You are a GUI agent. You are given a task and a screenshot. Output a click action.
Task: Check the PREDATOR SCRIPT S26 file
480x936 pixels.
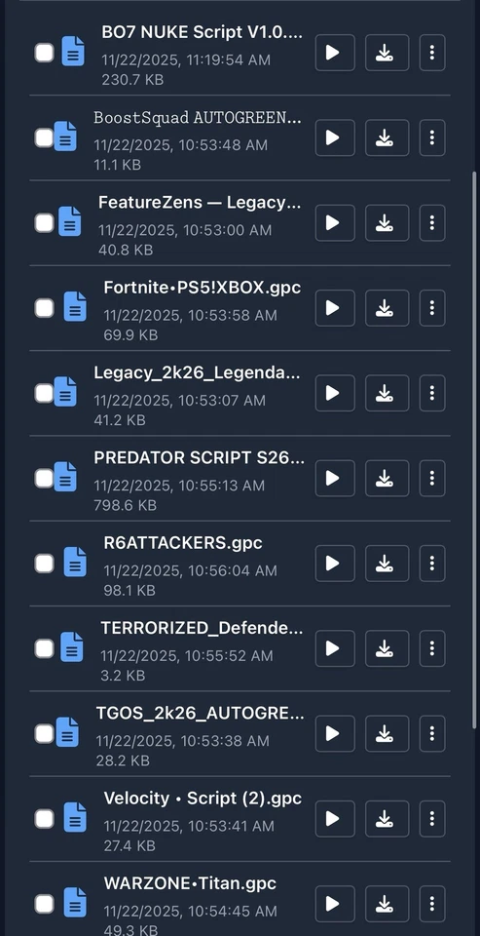[44, 478]
